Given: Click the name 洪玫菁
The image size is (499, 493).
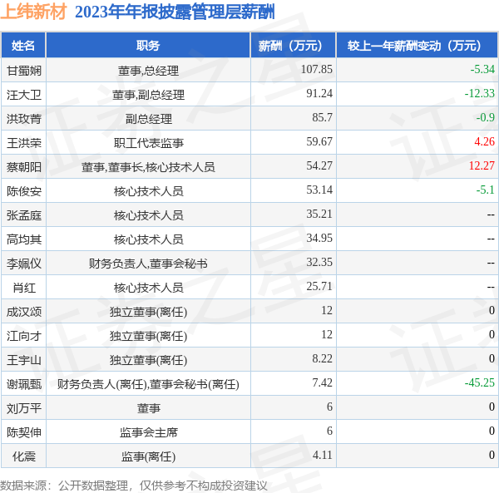Looking at the screenshot, I should [x=23, y=119].
